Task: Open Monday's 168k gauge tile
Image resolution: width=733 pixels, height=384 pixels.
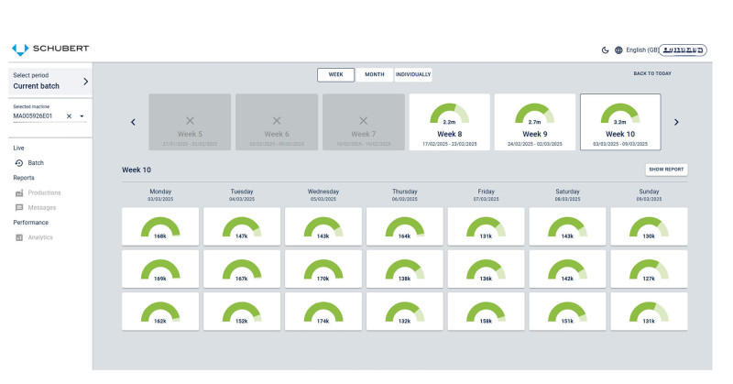Action: (159, 225)
